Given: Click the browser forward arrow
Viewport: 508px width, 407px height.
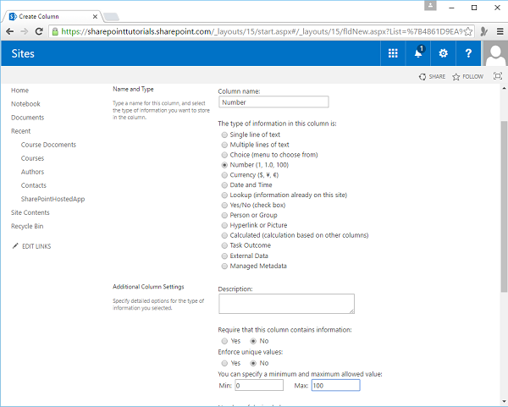Looking at the screenshot, I should 25,31.
